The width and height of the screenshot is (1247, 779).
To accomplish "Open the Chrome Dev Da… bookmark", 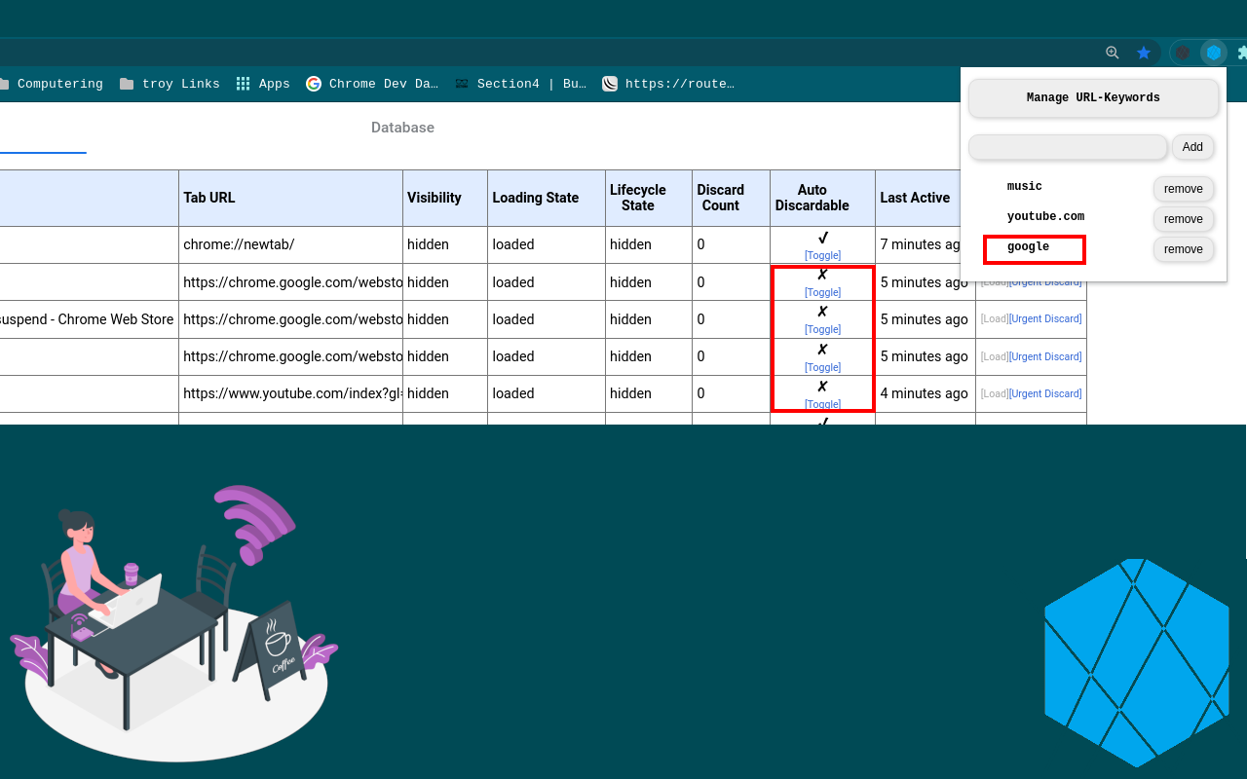I will click(372, 84).
